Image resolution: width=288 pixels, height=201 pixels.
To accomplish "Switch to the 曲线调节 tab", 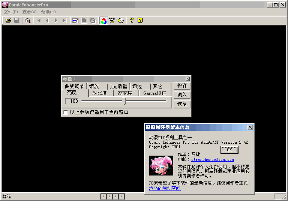I will [74, 86].
